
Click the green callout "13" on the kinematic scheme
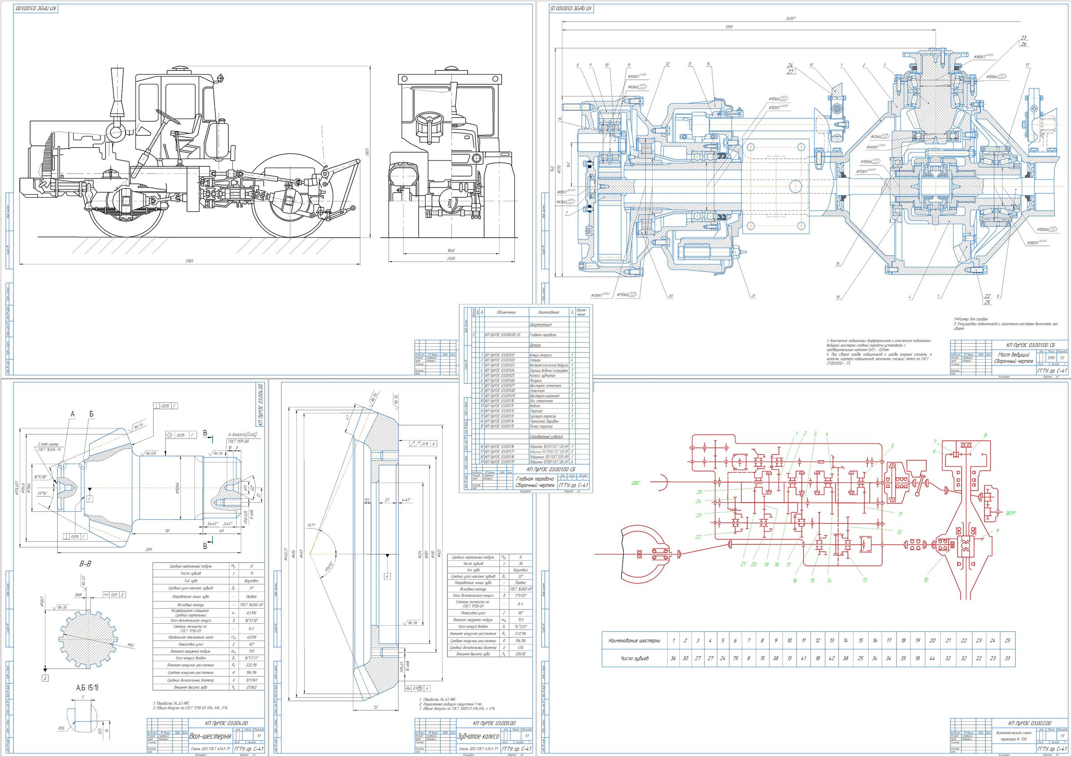pos(864,580)
